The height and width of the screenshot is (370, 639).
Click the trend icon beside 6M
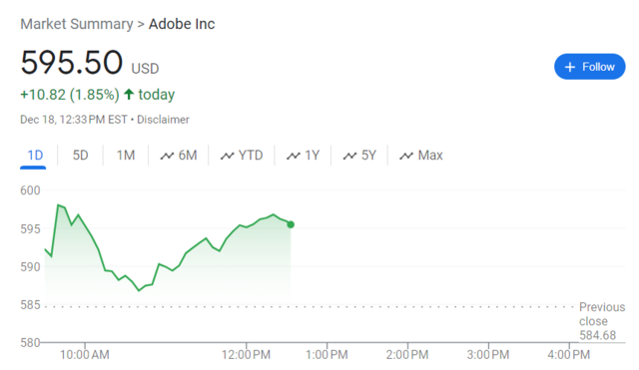click(x=167, y=156)
